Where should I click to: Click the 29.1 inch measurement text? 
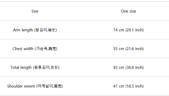click(x=134, y=30)
